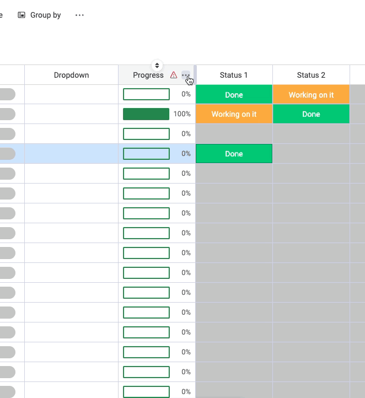Open Done status in the highlighted row
This screenshot has height=398, width=365.
coord(234,154)
